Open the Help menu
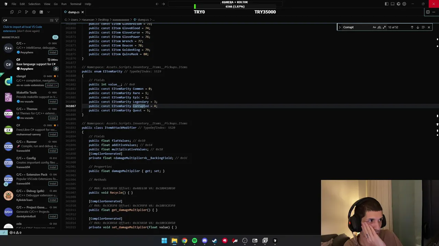The image size is (439, 246). coord(88,4)
